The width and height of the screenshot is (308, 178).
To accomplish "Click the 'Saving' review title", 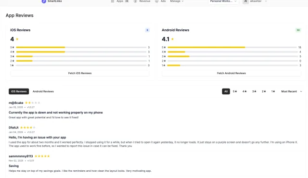I will pyautogui.click(x=13, y=166).
